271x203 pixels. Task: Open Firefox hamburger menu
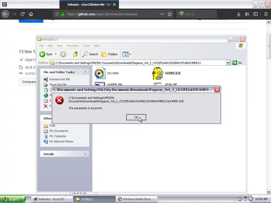click(x=266, y=14)
